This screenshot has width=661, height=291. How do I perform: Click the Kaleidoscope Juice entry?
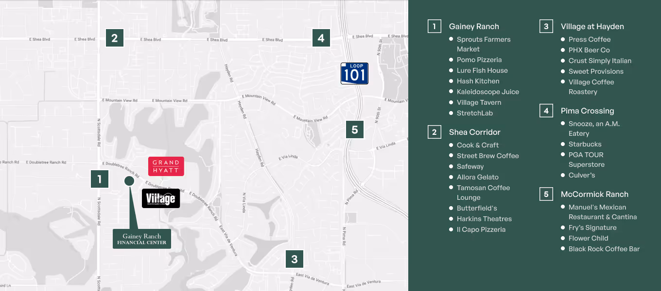click(488, 92)
